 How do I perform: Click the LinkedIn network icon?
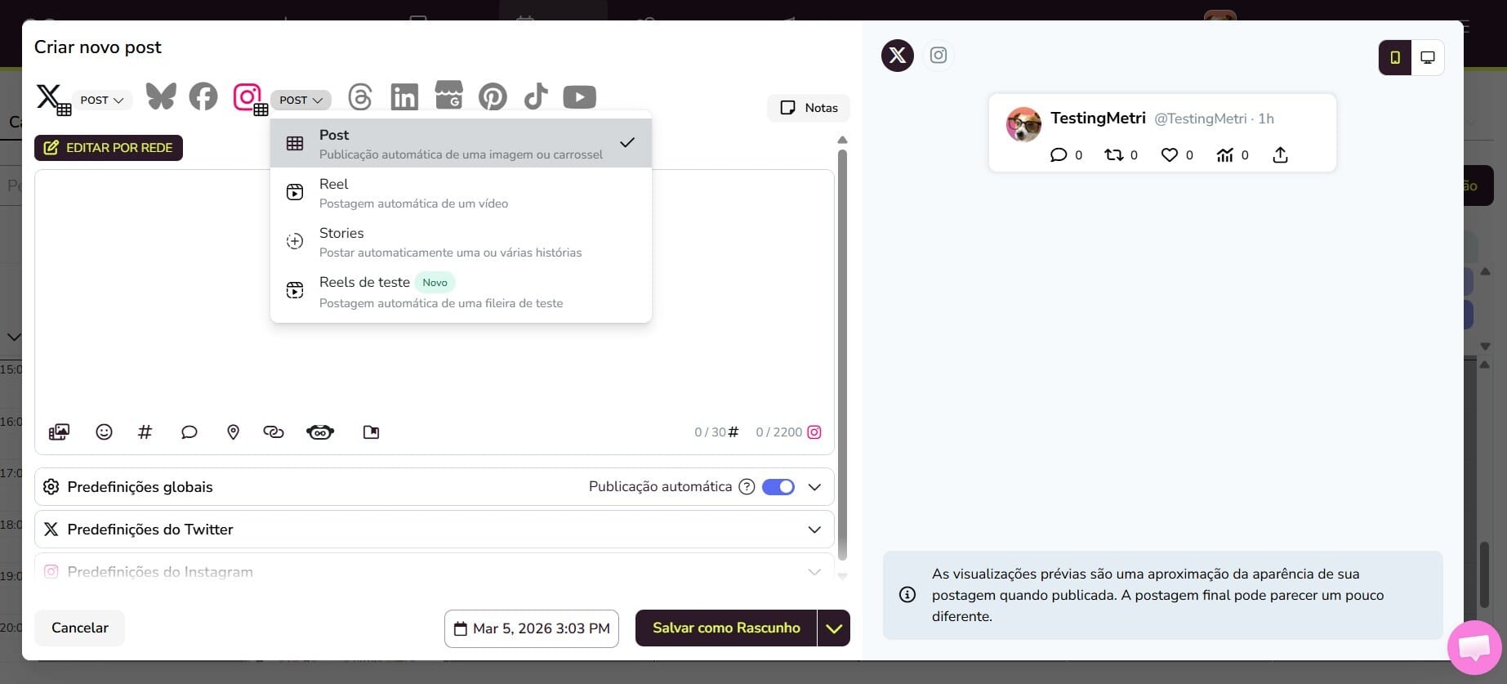coord(404,96)
